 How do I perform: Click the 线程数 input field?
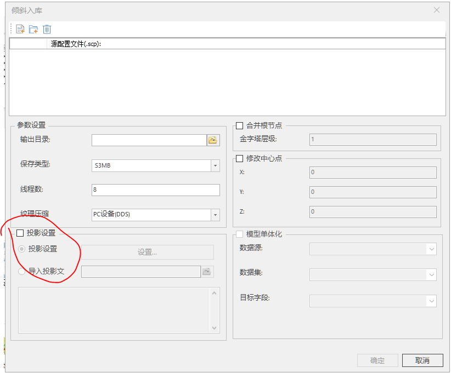[156, 190]
